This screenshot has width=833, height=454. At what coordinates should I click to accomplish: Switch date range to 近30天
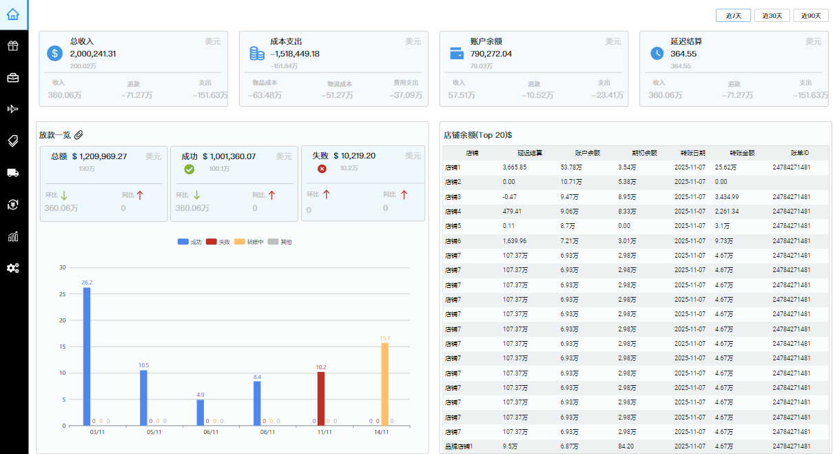click(x=772, y=16)
